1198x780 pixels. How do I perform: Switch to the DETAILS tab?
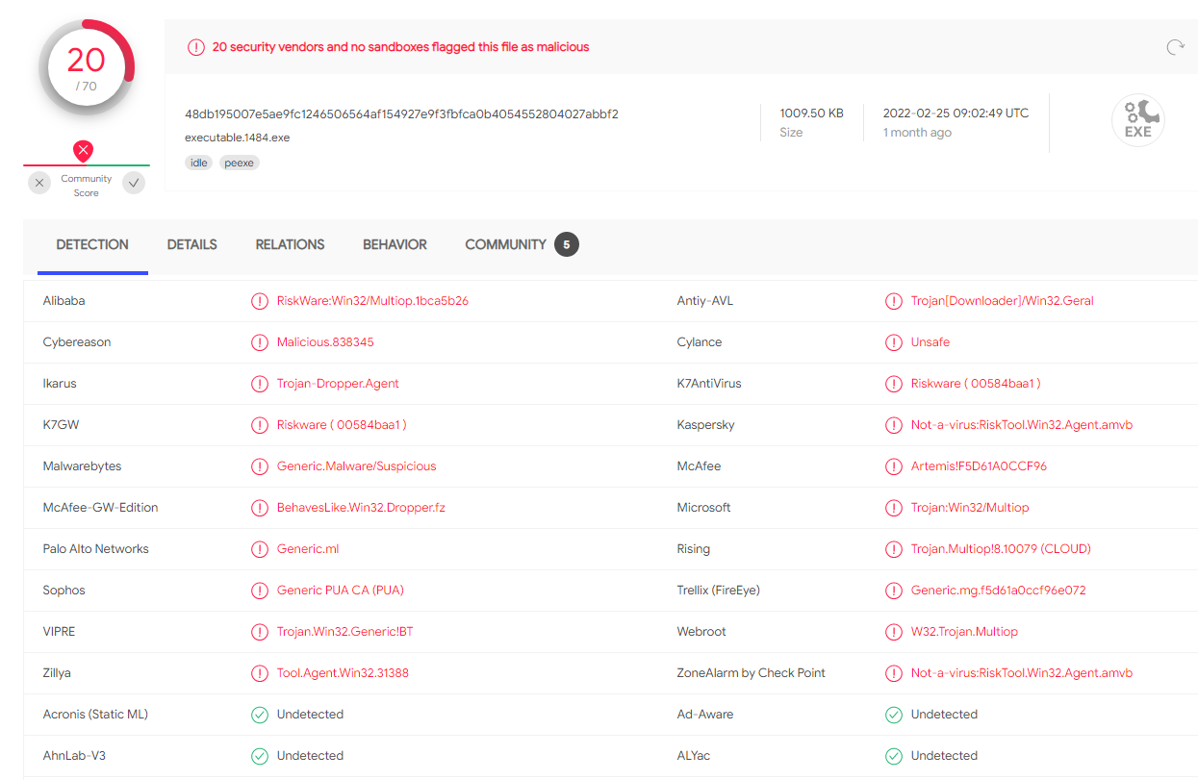pos(191,244)
